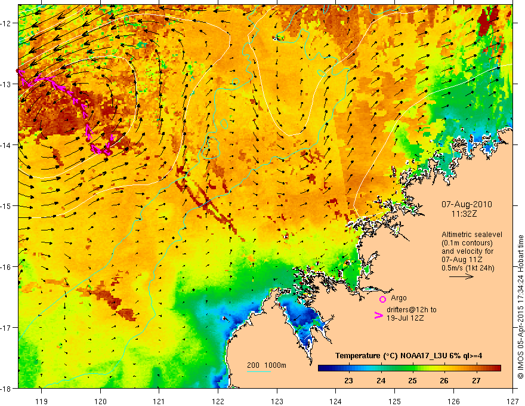Image resolution: width=525 pixels, height=406 pixels.
Task: Click the cyan 200/1000m isobath legend line
Action: tap(259, 371)
